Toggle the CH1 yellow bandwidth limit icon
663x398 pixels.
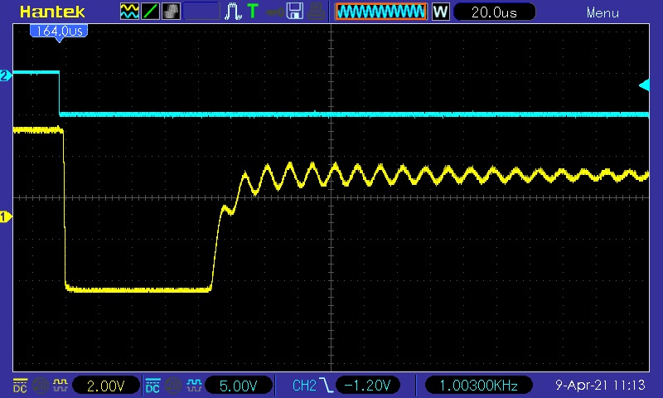(59, 386)
